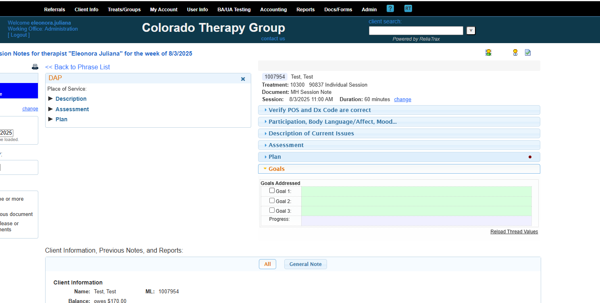
Task: Click the single person icon
Action: coord(515,52)
